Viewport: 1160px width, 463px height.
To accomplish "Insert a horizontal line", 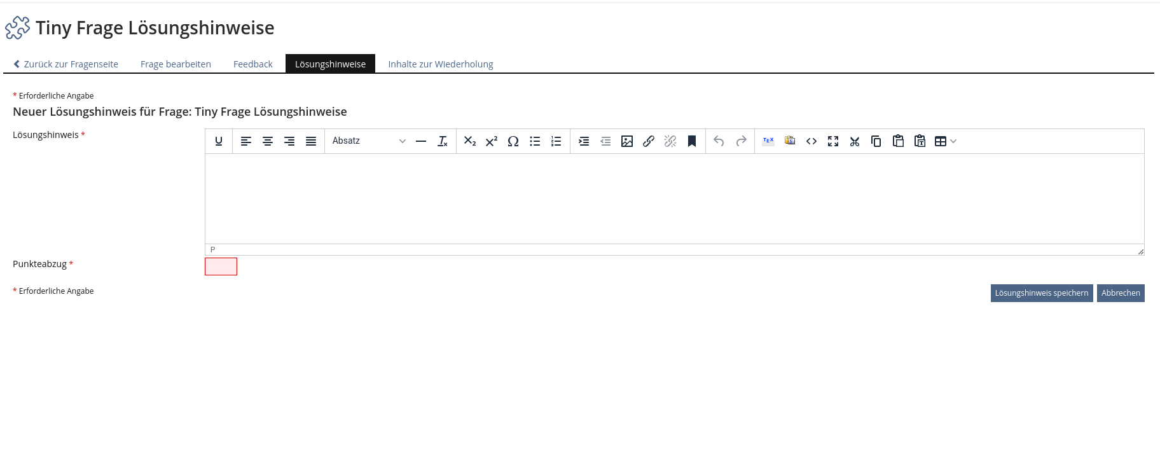I will pyautogui.click(x=421, y=141).
